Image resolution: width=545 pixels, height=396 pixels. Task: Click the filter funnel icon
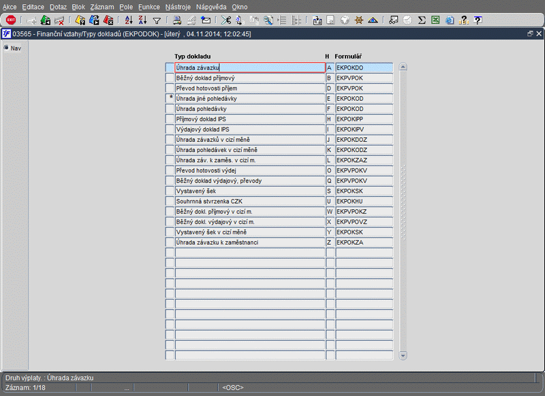point(157,21)
